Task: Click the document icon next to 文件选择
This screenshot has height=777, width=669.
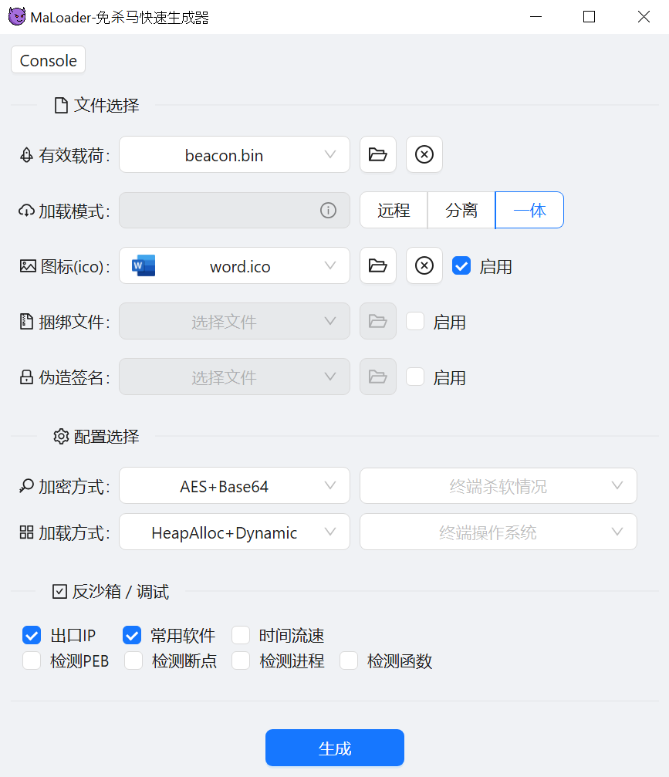Action: (61, 106)
